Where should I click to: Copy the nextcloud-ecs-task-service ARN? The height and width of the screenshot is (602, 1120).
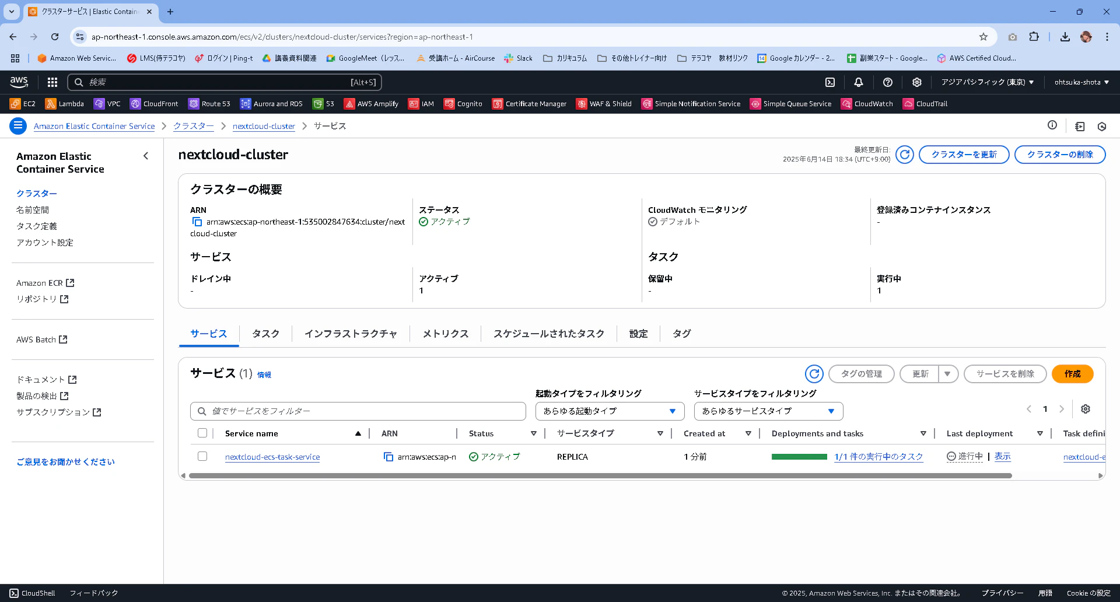point(388,457)
